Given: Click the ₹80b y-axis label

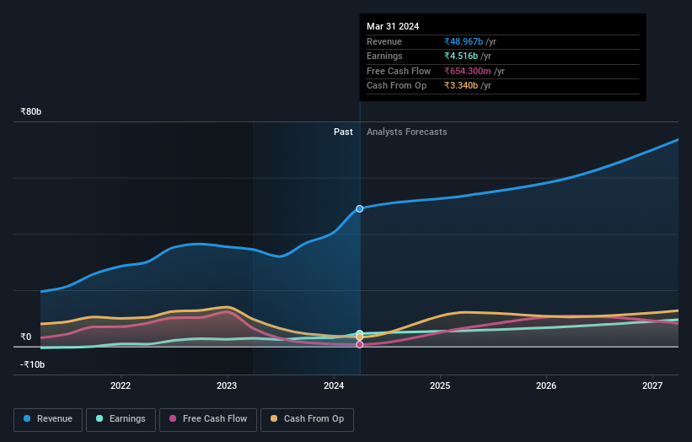Looking at the screenshot, I should [x=31, y=111].
